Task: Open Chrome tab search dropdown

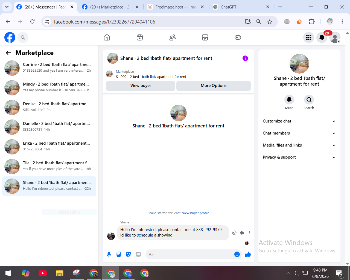Action: [x=7, y=7]
